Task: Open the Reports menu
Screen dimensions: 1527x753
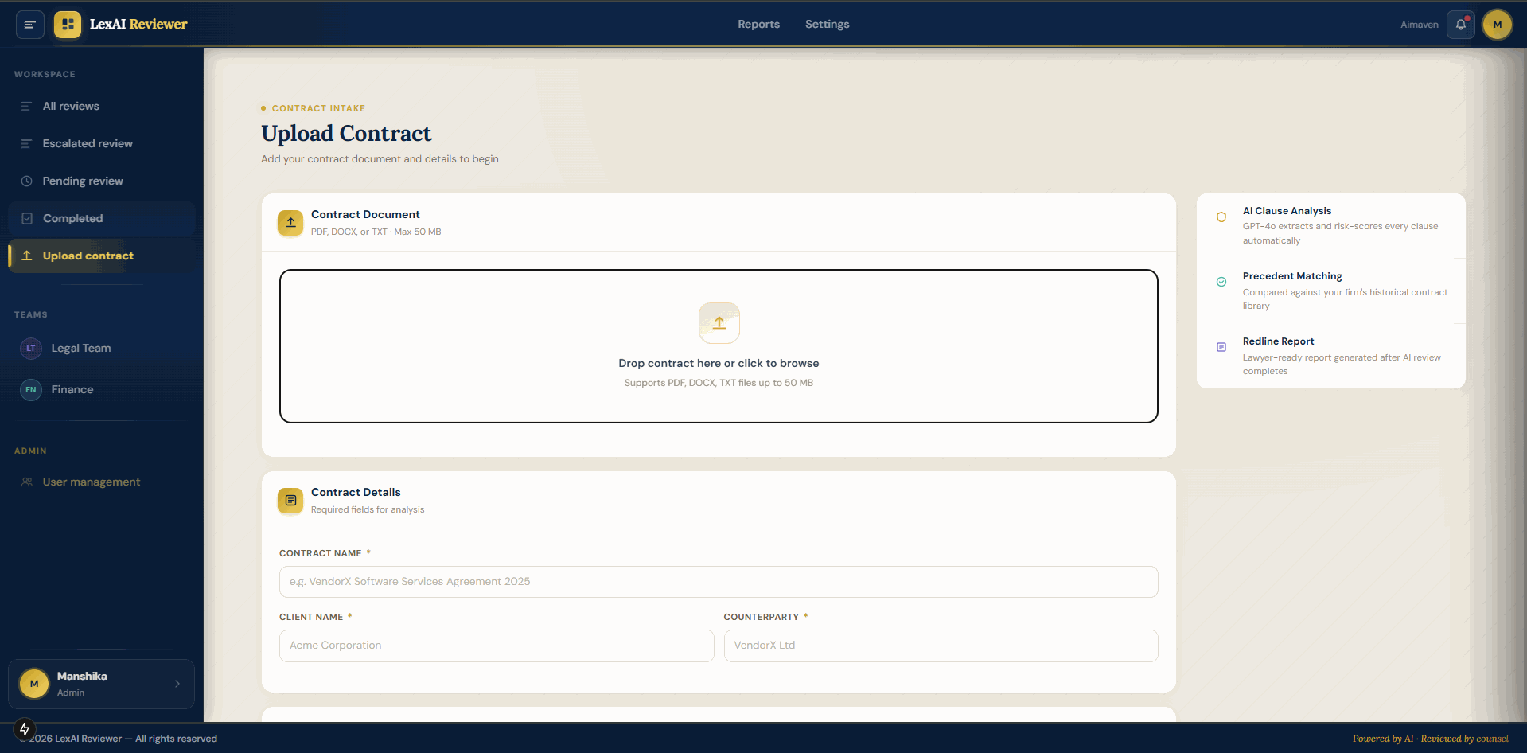Action: click(758, 25)
